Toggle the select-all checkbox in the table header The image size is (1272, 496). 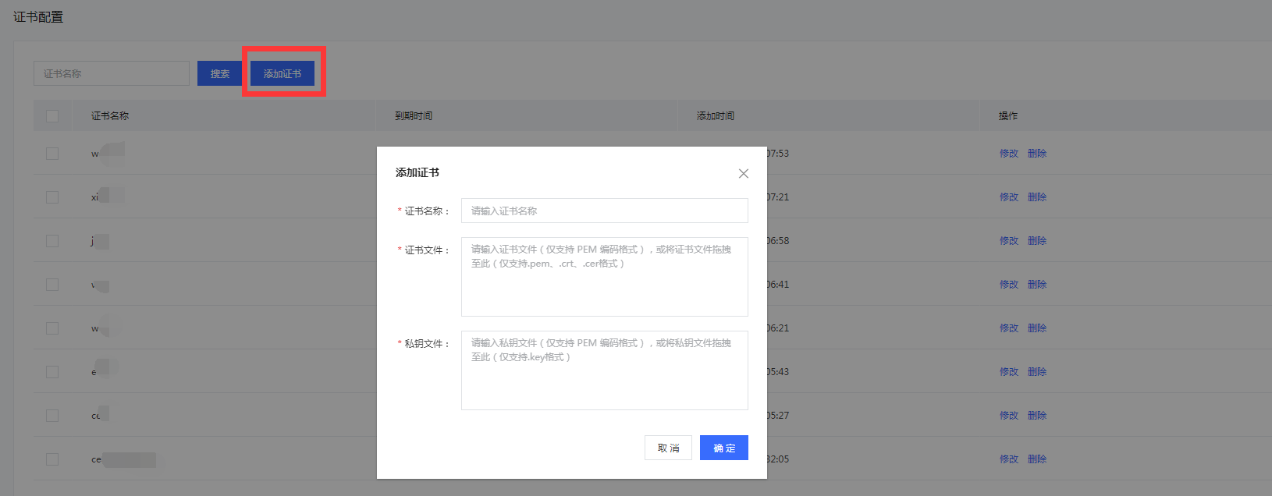coord(52,116)
